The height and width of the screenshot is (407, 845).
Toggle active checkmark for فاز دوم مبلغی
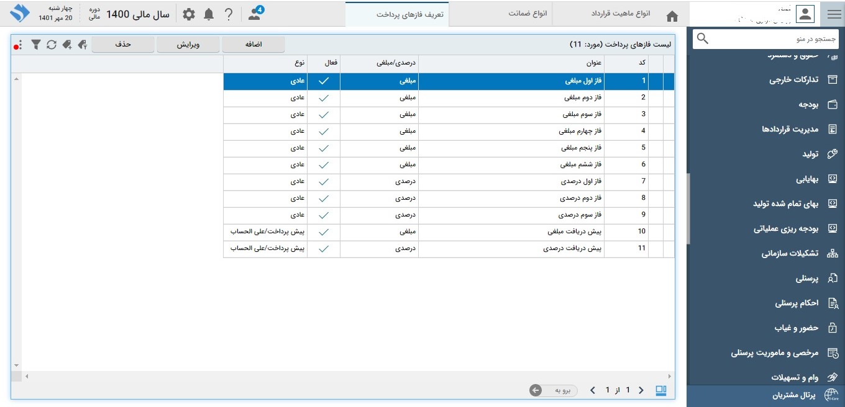324,97
